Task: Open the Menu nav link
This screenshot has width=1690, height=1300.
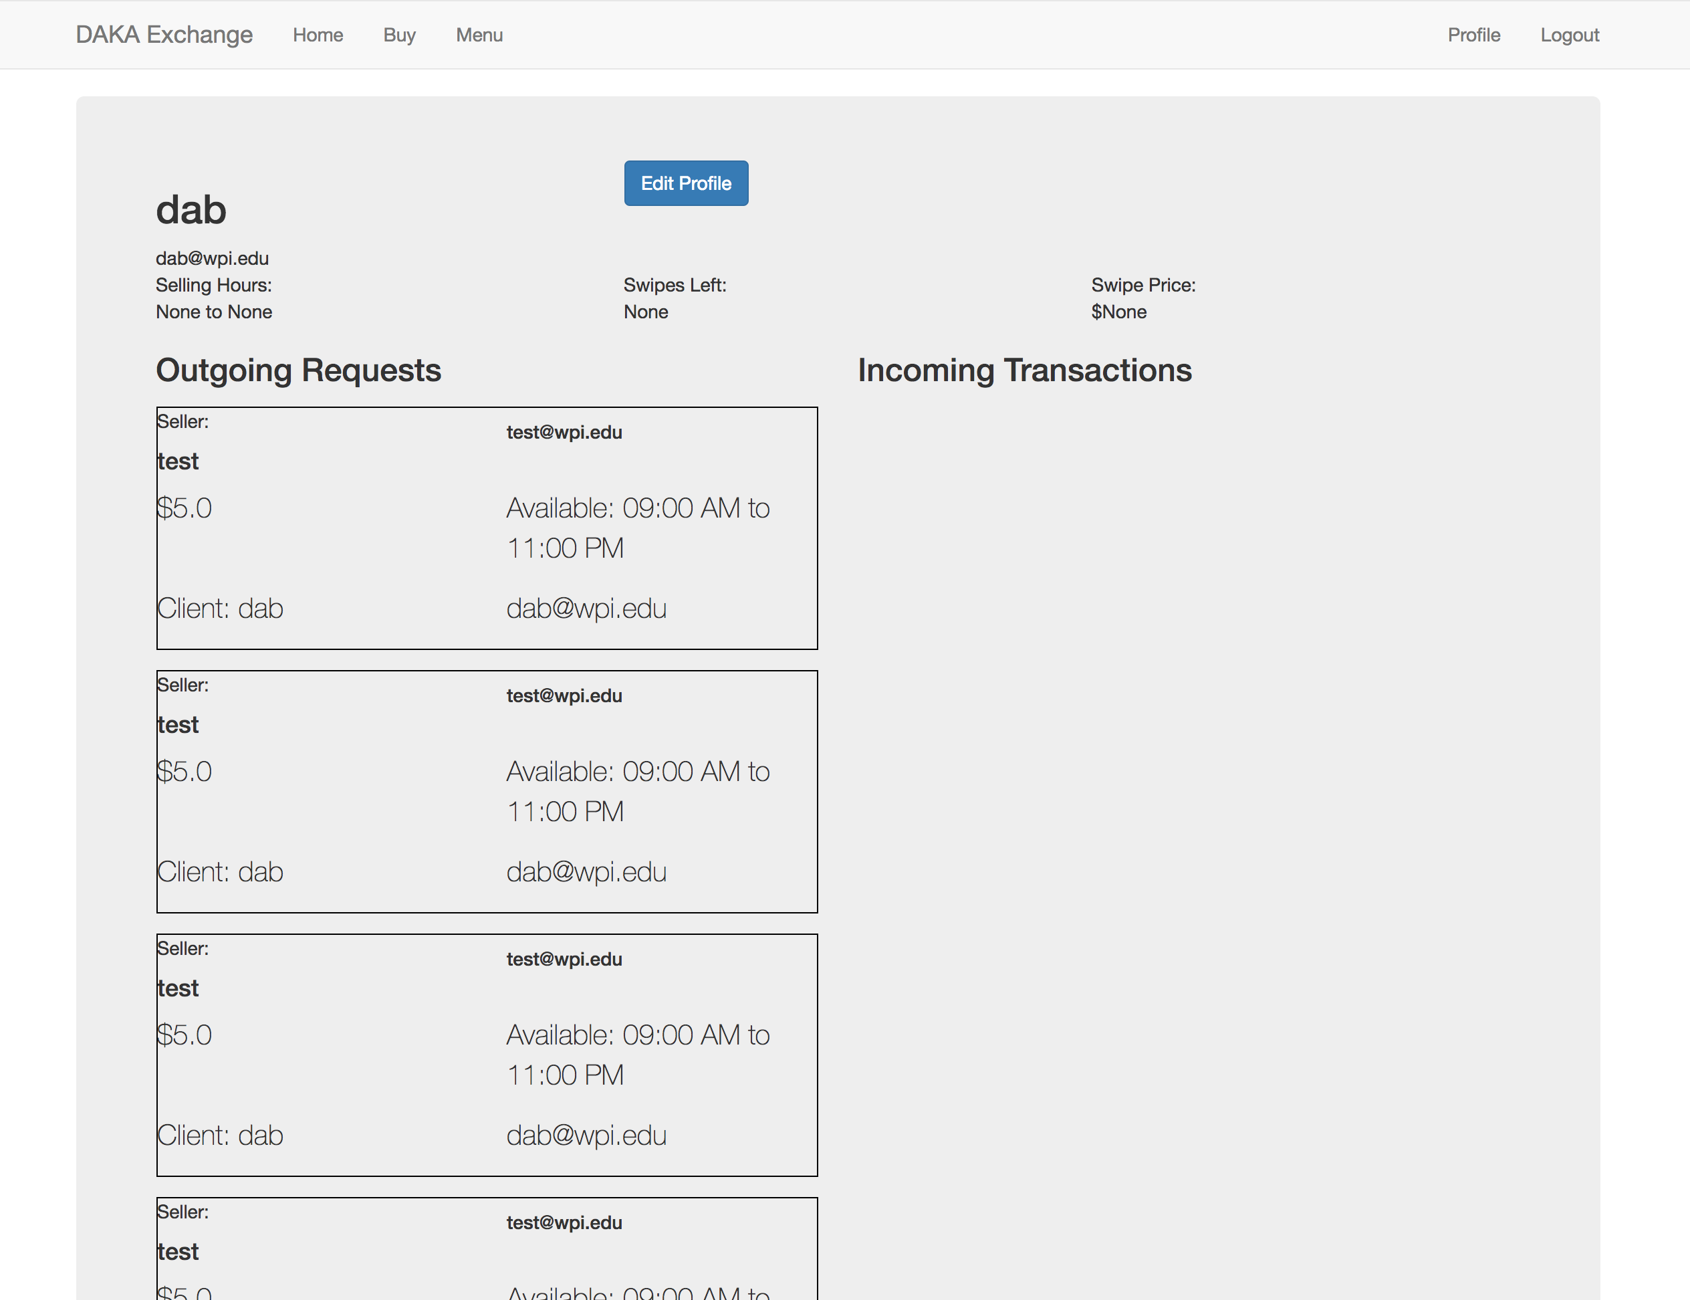Action: (479, 35)
